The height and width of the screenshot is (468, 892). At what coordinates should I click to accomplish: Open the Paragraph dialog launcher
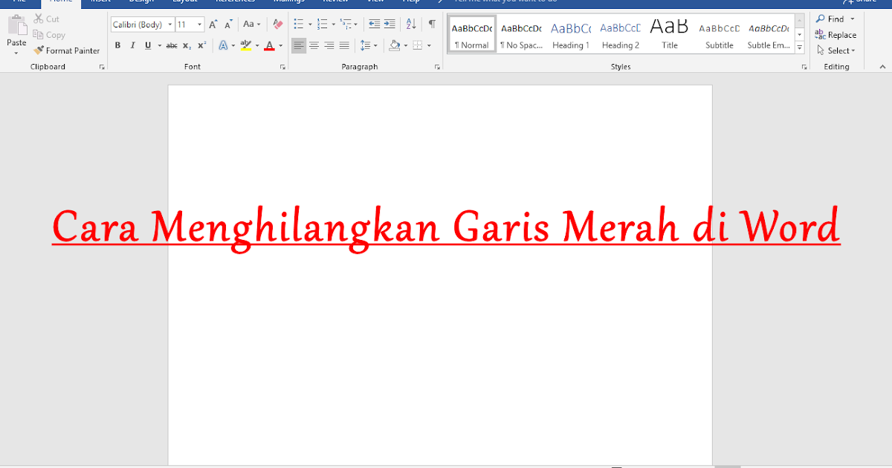(x=437, y=67)
